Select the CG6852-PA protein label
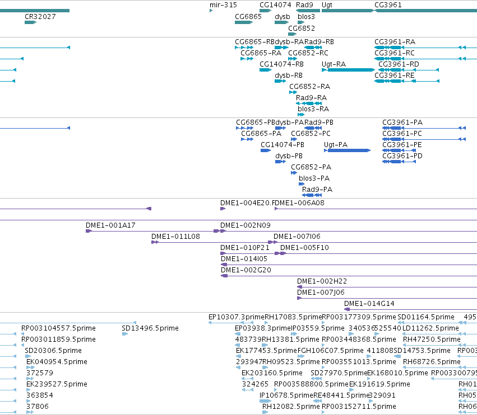 [311, 167]
